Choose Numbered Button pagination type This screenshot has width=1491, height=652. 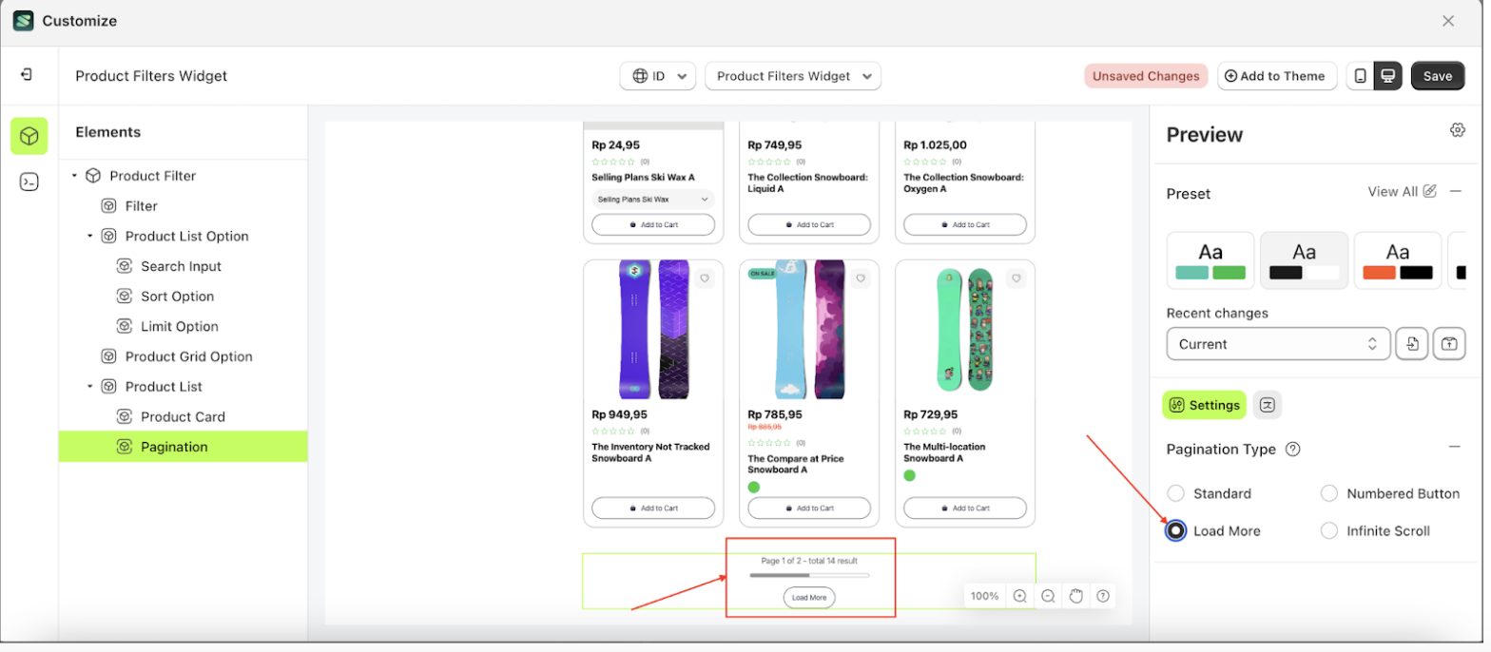tap(1329, 493)
